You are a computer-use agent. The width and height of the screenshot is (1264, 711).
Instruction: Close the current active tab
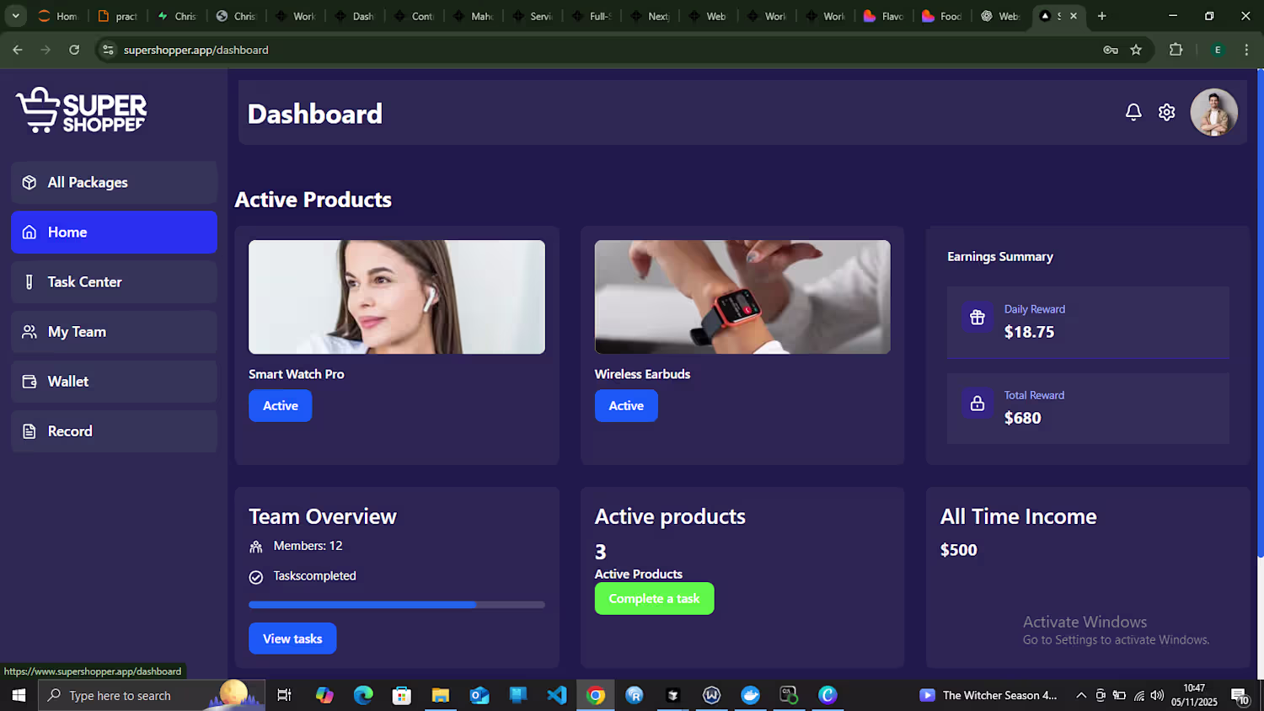1074,15
